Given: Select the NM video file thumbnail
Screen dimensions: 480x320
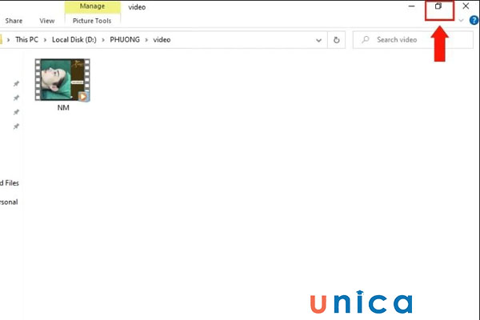Looking at the screenshot, I should 62,82.
